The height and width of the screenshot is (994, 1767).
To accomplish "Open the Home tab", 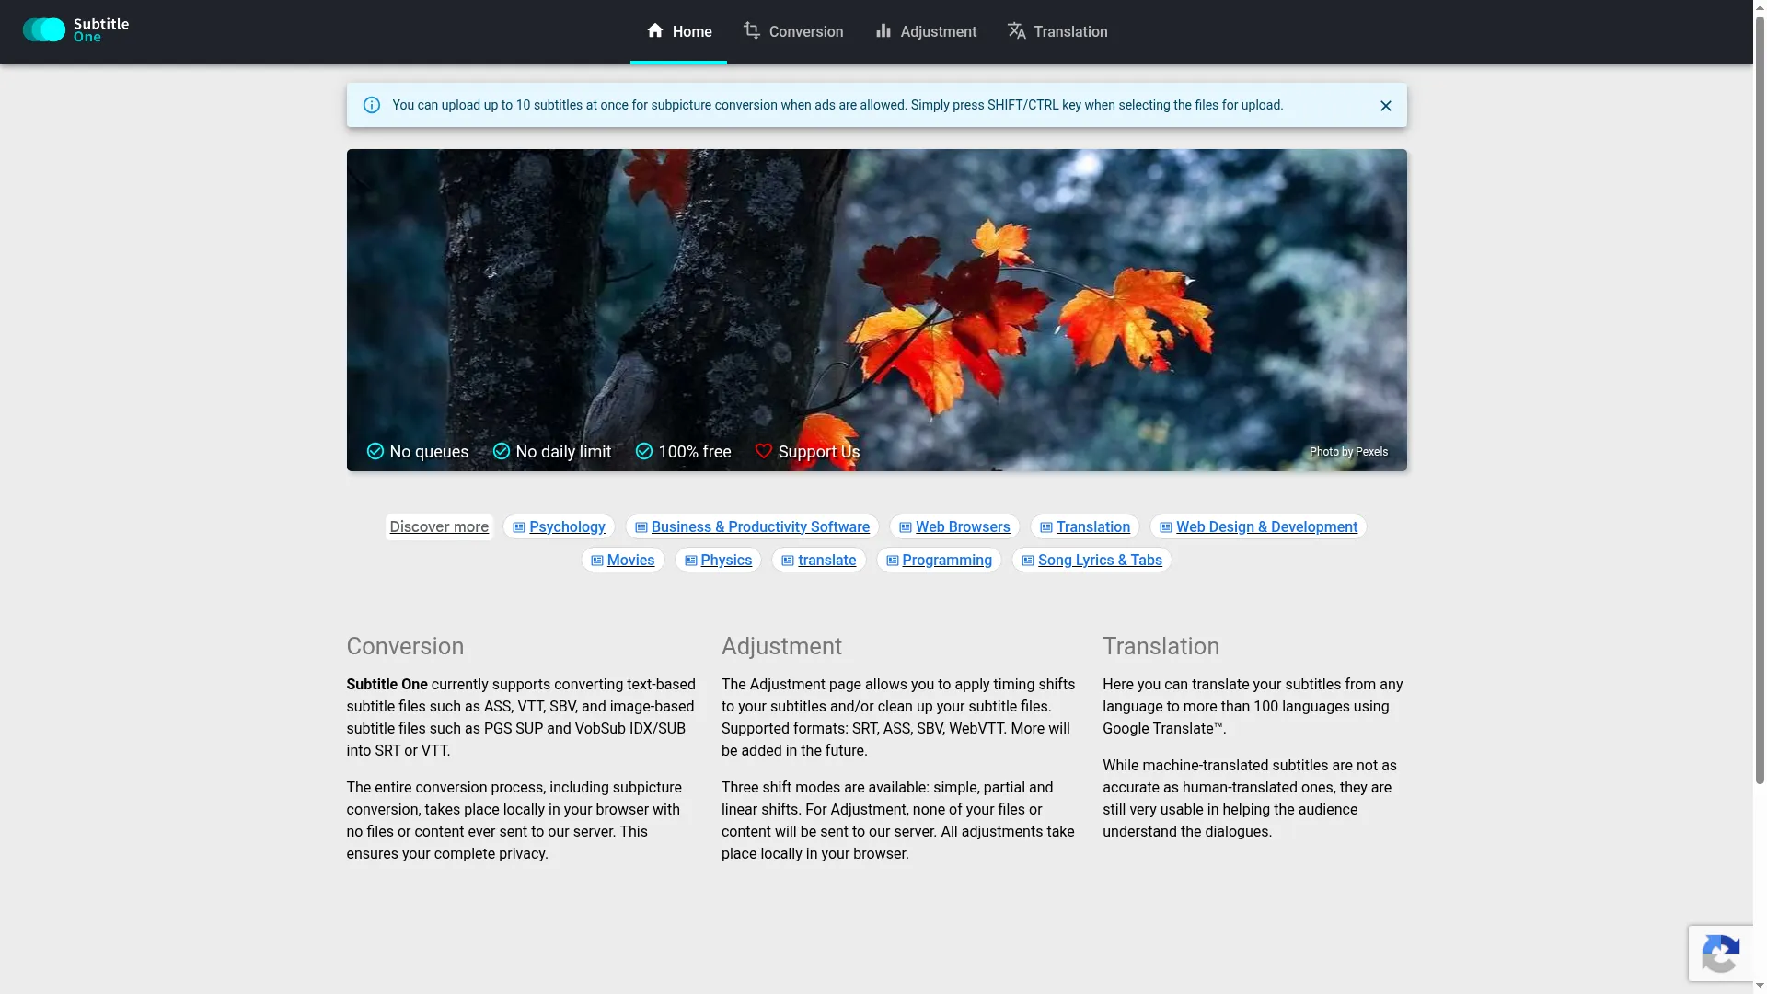I will tap(678, 31).
